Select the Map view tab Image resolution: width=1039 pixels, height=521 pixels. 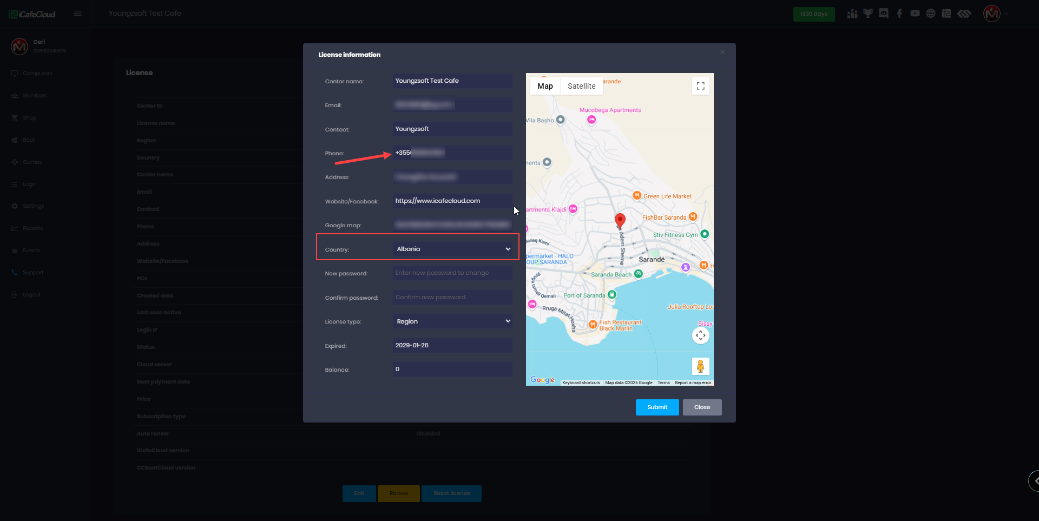pyautogui.click(x=545, y=86)
